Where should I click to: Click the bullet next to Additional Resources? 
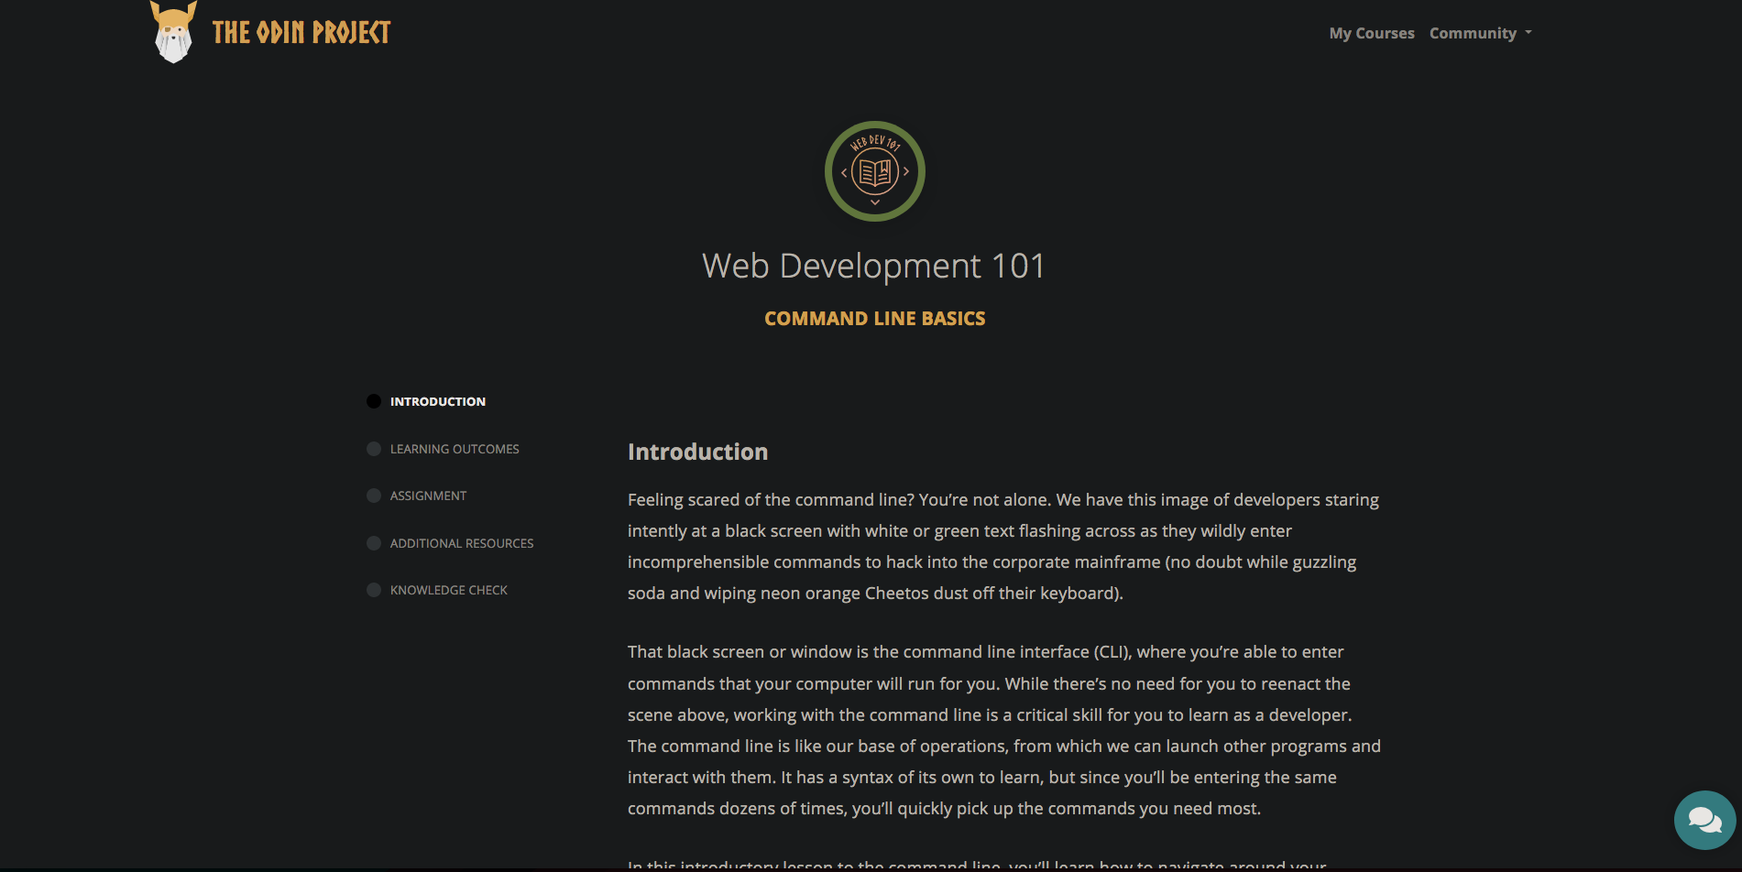coord(374,543)
